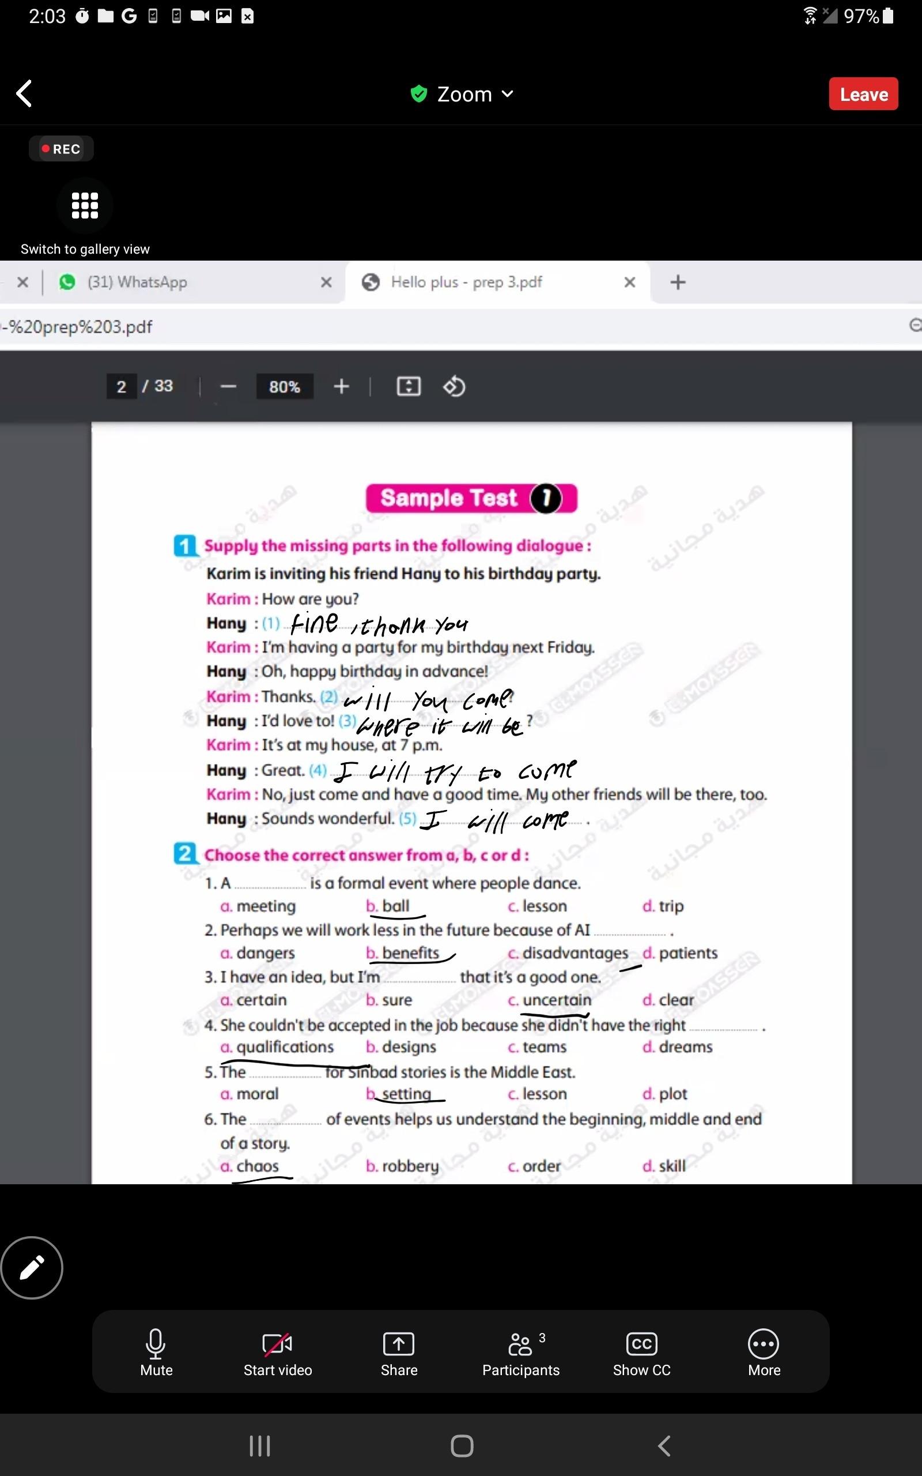
Task: Open the annotation pencil tool
Action: (32, 1267)
